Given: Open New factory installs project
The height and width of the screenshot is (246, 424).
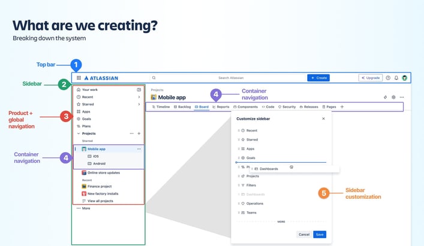Looking at the screenshot, I should pos(100,194).
